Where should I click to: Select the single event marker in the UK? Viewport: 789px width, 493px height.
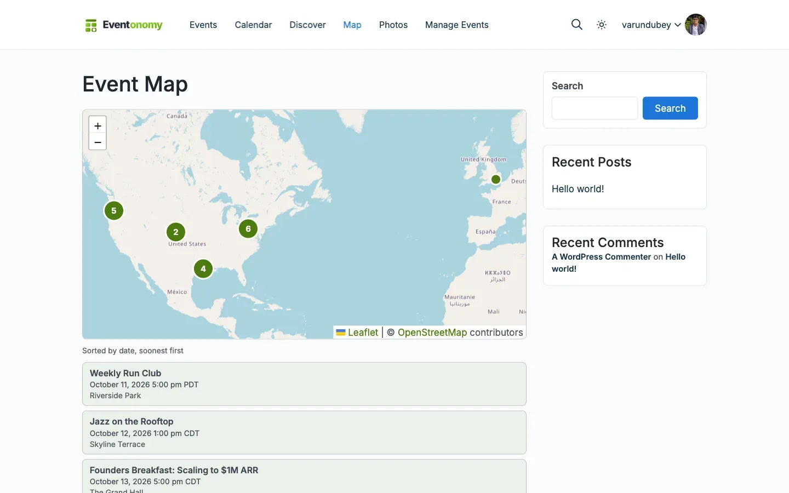point(496,179)
